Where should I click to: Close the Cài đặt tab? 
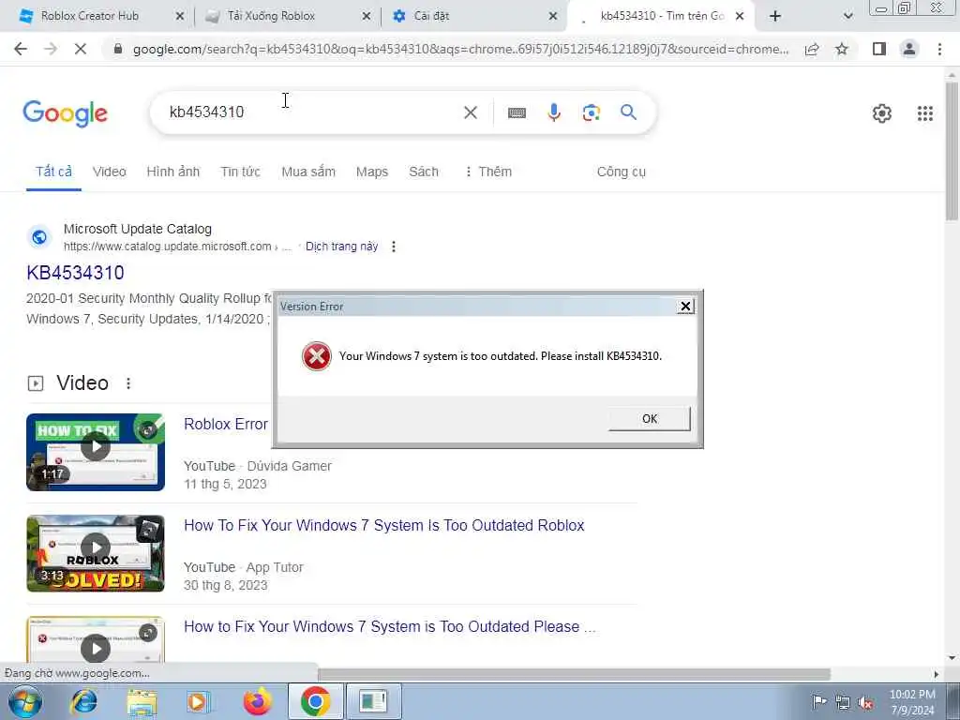coord(552,16)
